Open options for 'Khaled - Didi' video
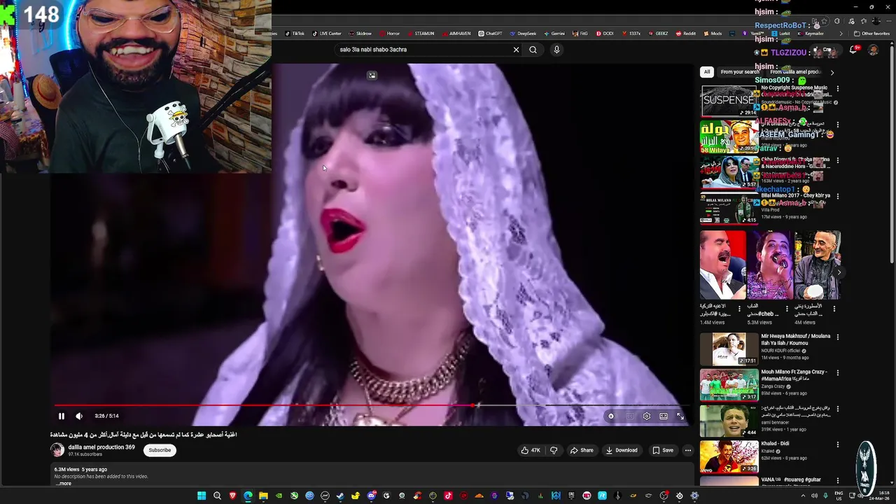This screenshot has width=896, height=504. pyautogui.click(x=837, y=444)
